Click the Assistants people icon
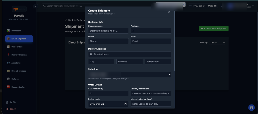 pos(8,63)
